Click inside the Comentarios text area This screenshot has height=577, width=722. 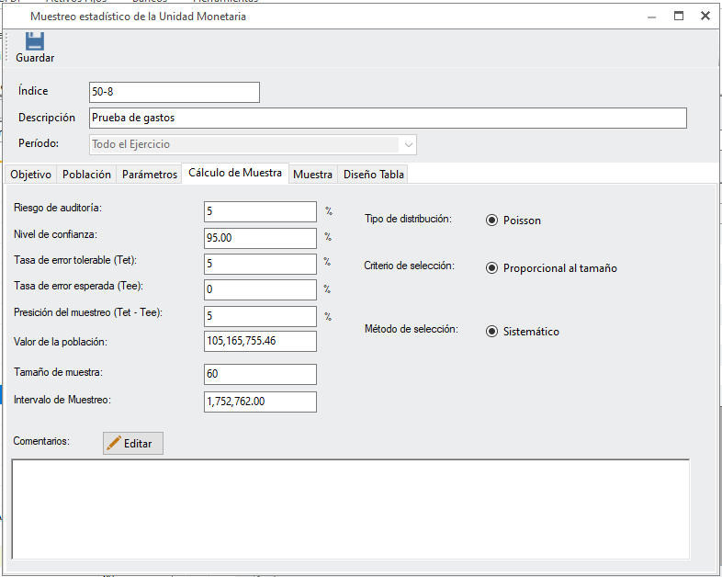(349, 508)
